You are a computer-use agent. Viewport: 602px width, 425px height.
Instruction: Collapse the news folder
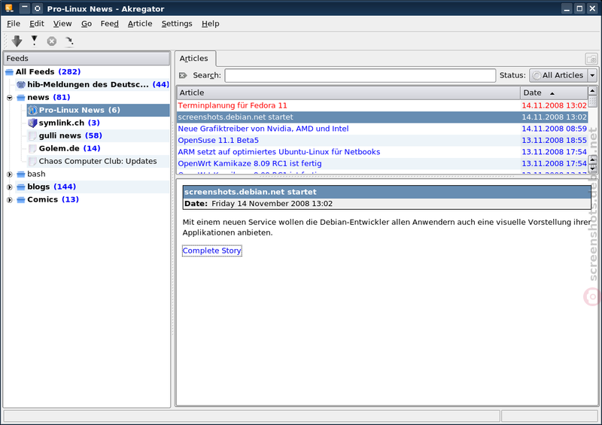pos(10,98)
